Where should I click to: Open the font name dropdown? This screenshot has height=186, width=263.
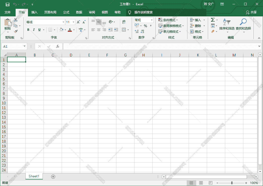(x=63, y=22)
